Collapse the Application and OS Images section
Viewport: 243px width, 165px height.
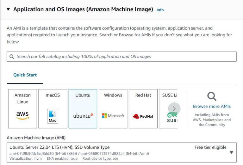coord(8,9)
